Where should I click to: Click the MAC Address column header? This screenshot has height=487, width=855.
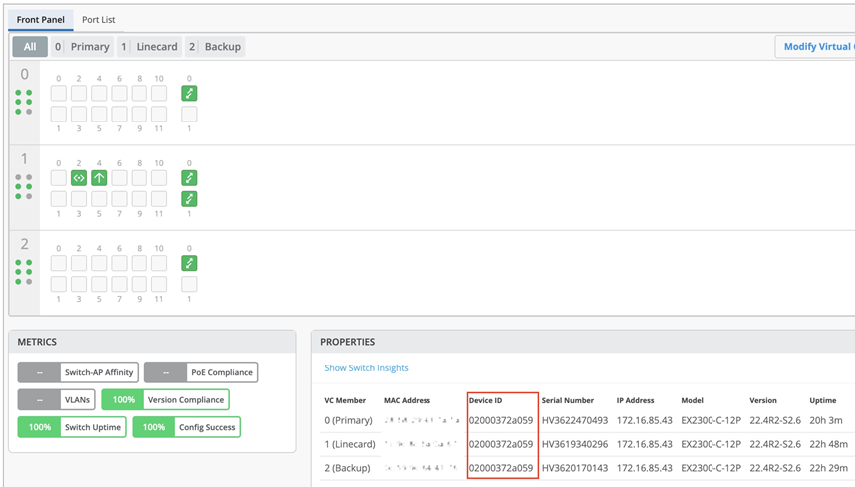pos(407,400)
